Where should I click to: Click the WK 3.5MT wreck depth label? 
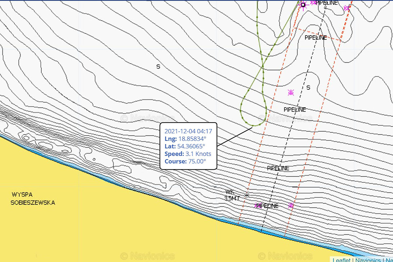pos(232,195)
